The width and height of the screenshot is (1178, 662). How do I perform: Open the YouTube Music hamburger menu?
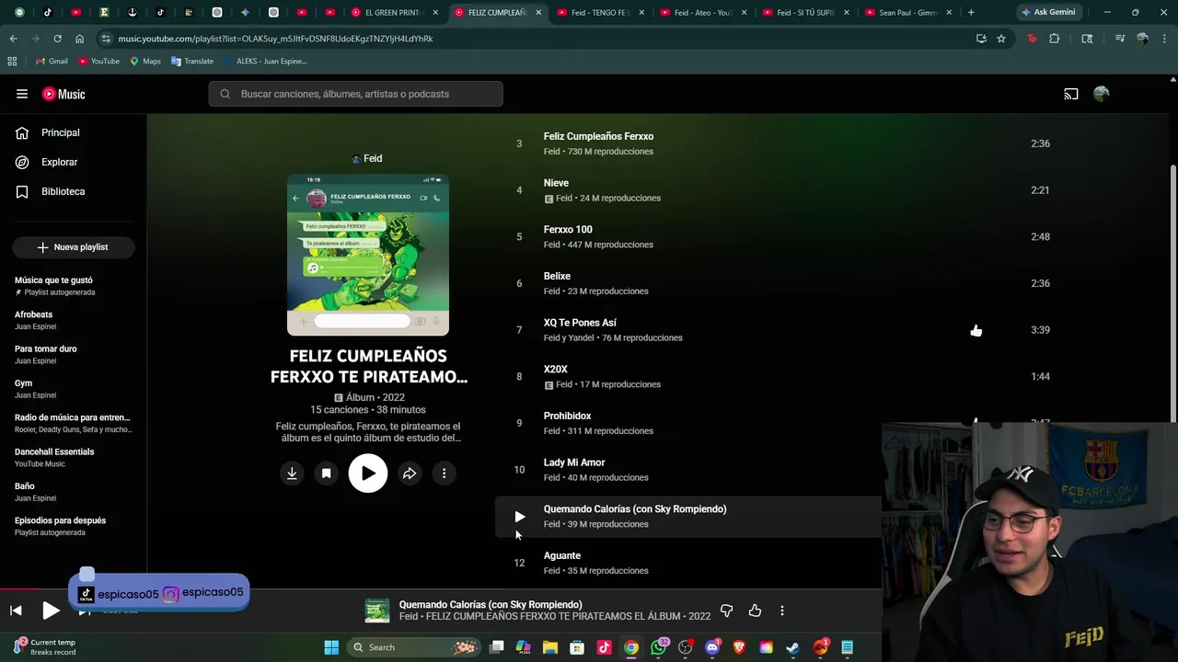22,94
